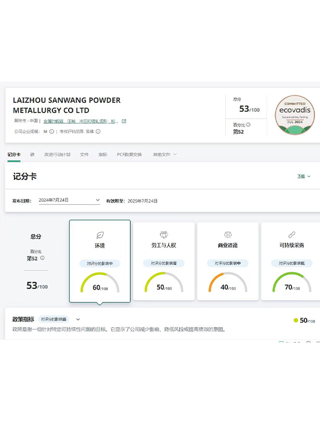Open the 下载 download dropdown
320x424 pixels.
304,176
